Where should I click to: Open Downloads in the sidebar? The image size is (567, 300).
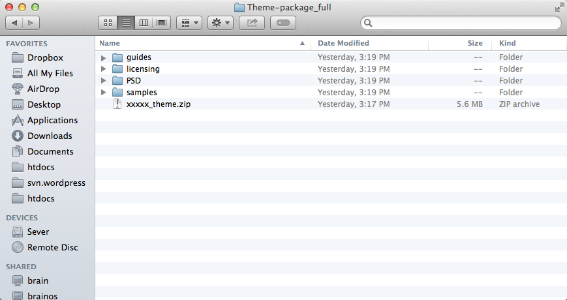50,136
